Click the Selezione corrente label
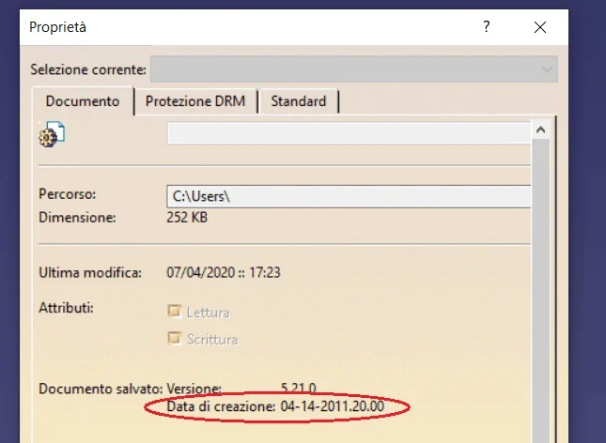This screenshot has height=443, width=606. click(88, 69)
